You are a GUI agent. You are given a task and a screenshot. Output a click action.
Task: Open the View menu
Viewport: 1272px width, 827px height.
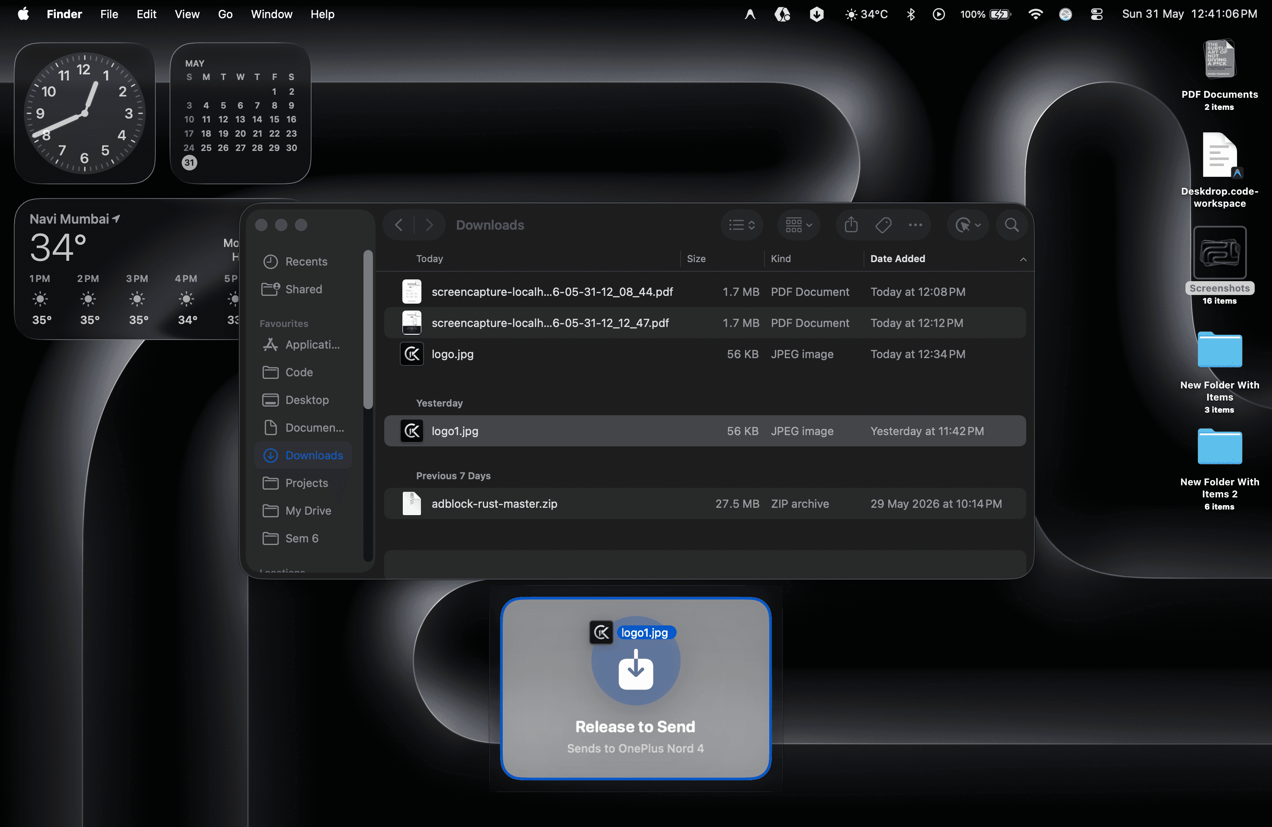click(x=187, y=14)
